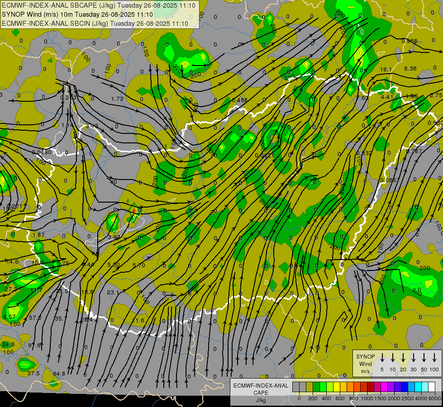The image size is (443, 407).
Task: Click the wind legend arrow above 30
Action: [413, 358]
